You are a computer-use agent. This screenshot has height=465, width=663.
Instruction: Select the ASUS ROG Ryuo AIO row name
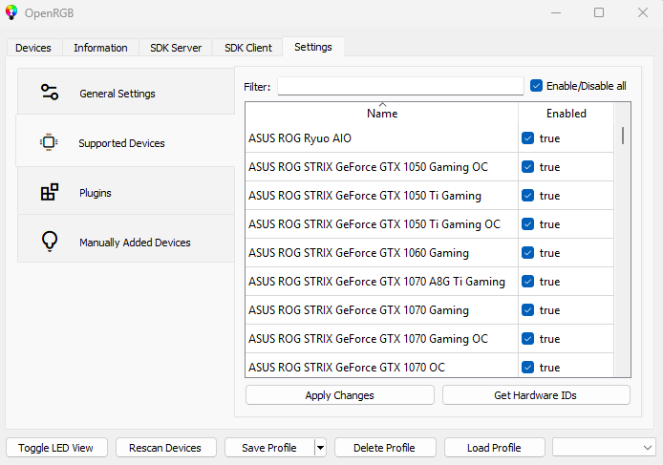pos(300,138)
